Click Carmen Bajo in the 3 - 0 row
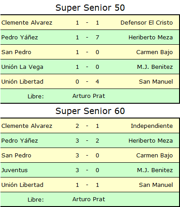 coord(155,156)
